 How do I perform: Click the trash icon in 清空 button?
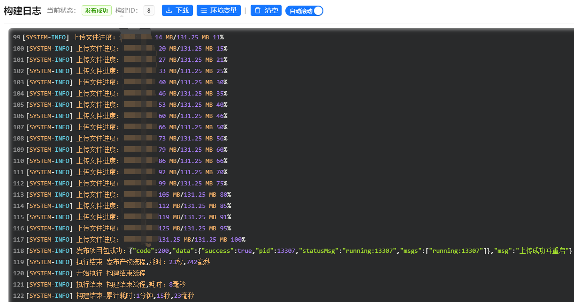258,10
